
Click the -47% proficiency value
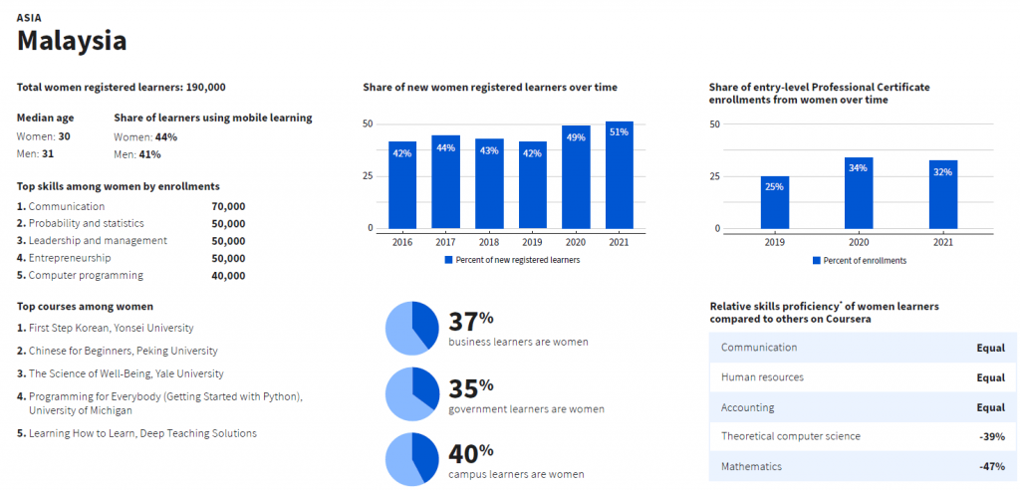pyautogui.click(x=992, y=467)
